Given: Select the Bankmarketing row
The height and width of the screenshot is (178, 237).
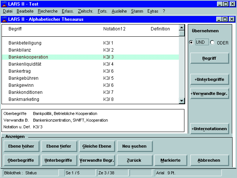Looking at the screenshot, I should [x=90, y=99].
